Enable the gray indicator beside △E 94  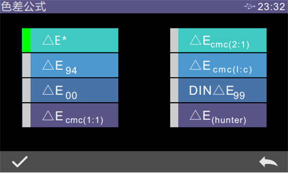[26, 65]
